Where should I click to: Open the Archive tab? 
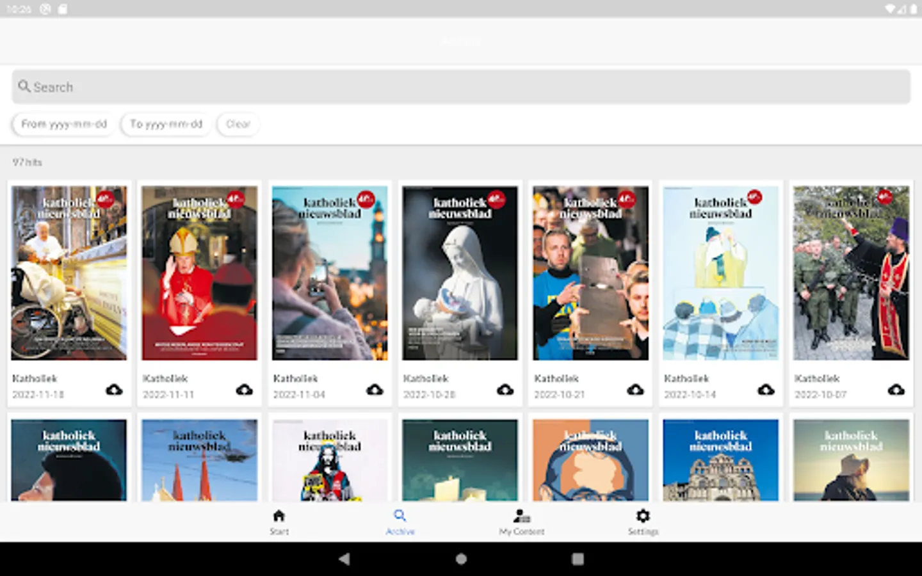point(400,522)
